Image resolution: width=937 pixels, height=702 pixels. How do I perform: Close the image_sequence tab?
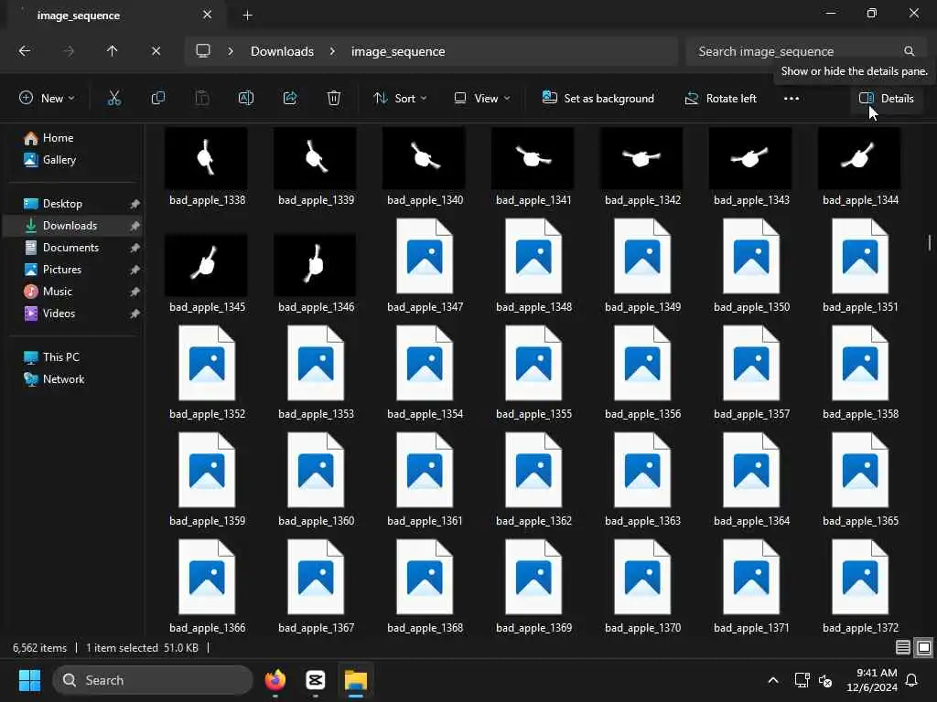[208, 15]
